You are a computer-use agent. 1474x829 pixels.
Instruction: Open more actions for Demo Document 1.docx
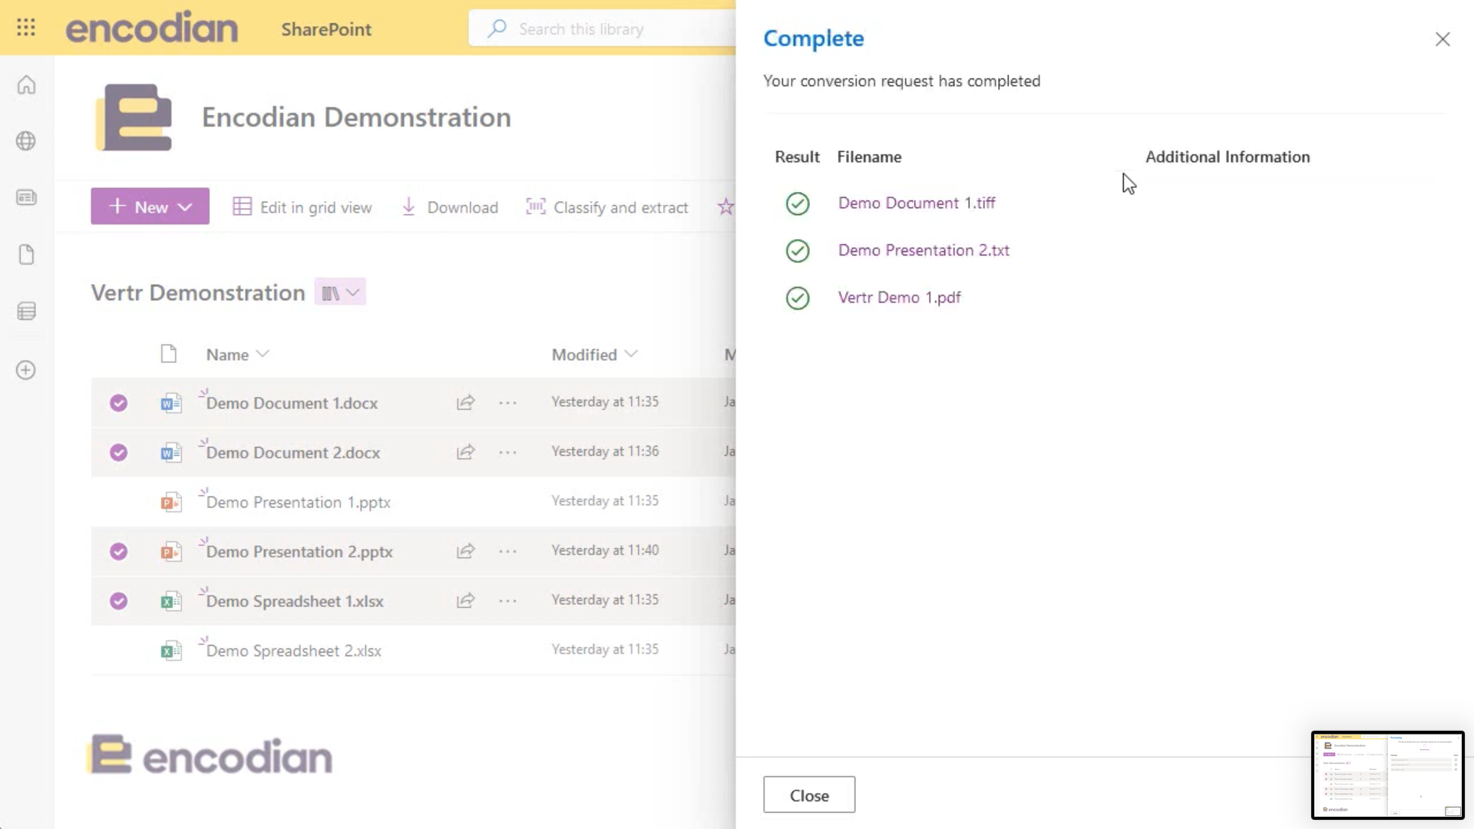[507, 402]
